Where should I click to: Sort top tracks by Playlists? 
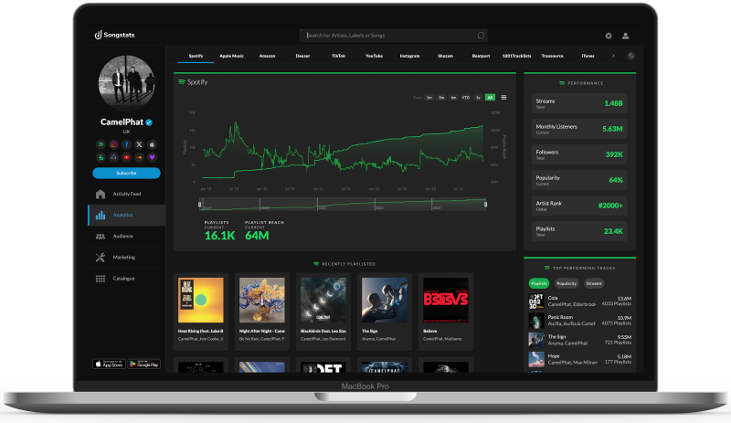tap(539, 283)
